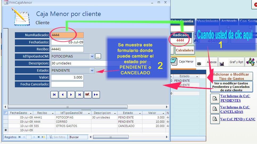Click the Vencimiento column header
Screen dimensions: 257x144
208,21
